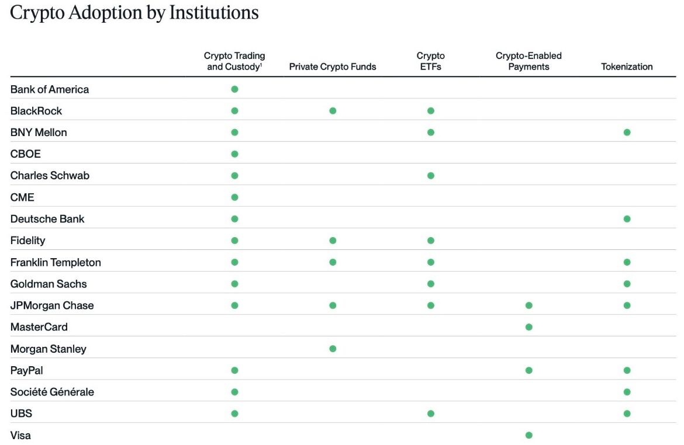Click the Private Crypto Funds column header
The width and height of the screenshot is (684, 445).
tap(333, 67)
